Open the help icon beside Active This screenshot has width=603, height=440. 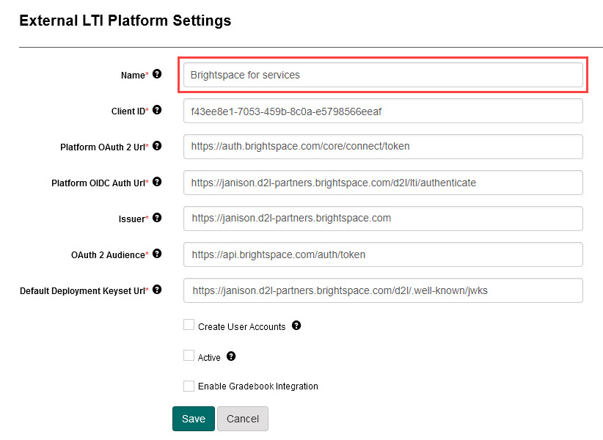click(231, 356)
